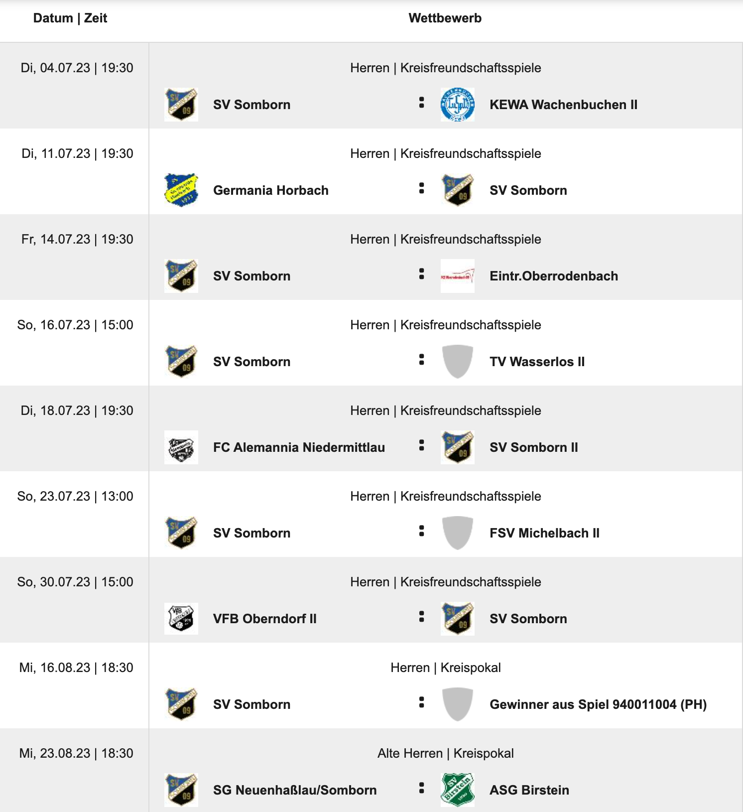
Task: Click the FC Alemannia Niedermittlau crest
Action: [x=181, y=447]
